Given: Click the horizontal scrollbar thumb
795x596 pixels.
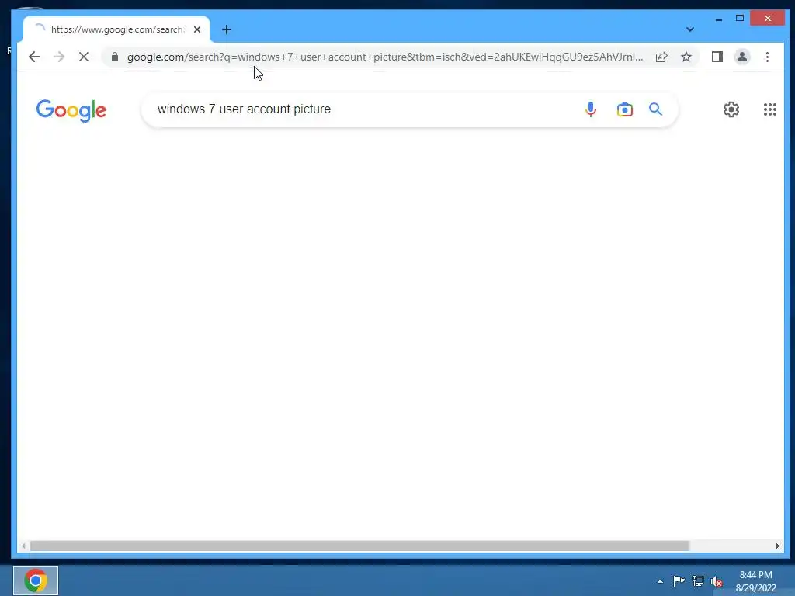Looking at the screenshot, I should coord(359,546).
